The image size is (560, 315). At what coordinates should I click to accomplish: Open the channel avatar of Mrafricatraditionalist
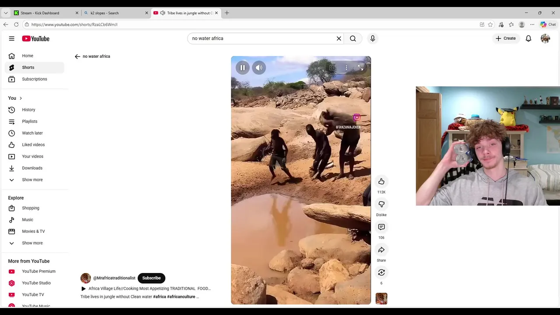tap(86, 278)
